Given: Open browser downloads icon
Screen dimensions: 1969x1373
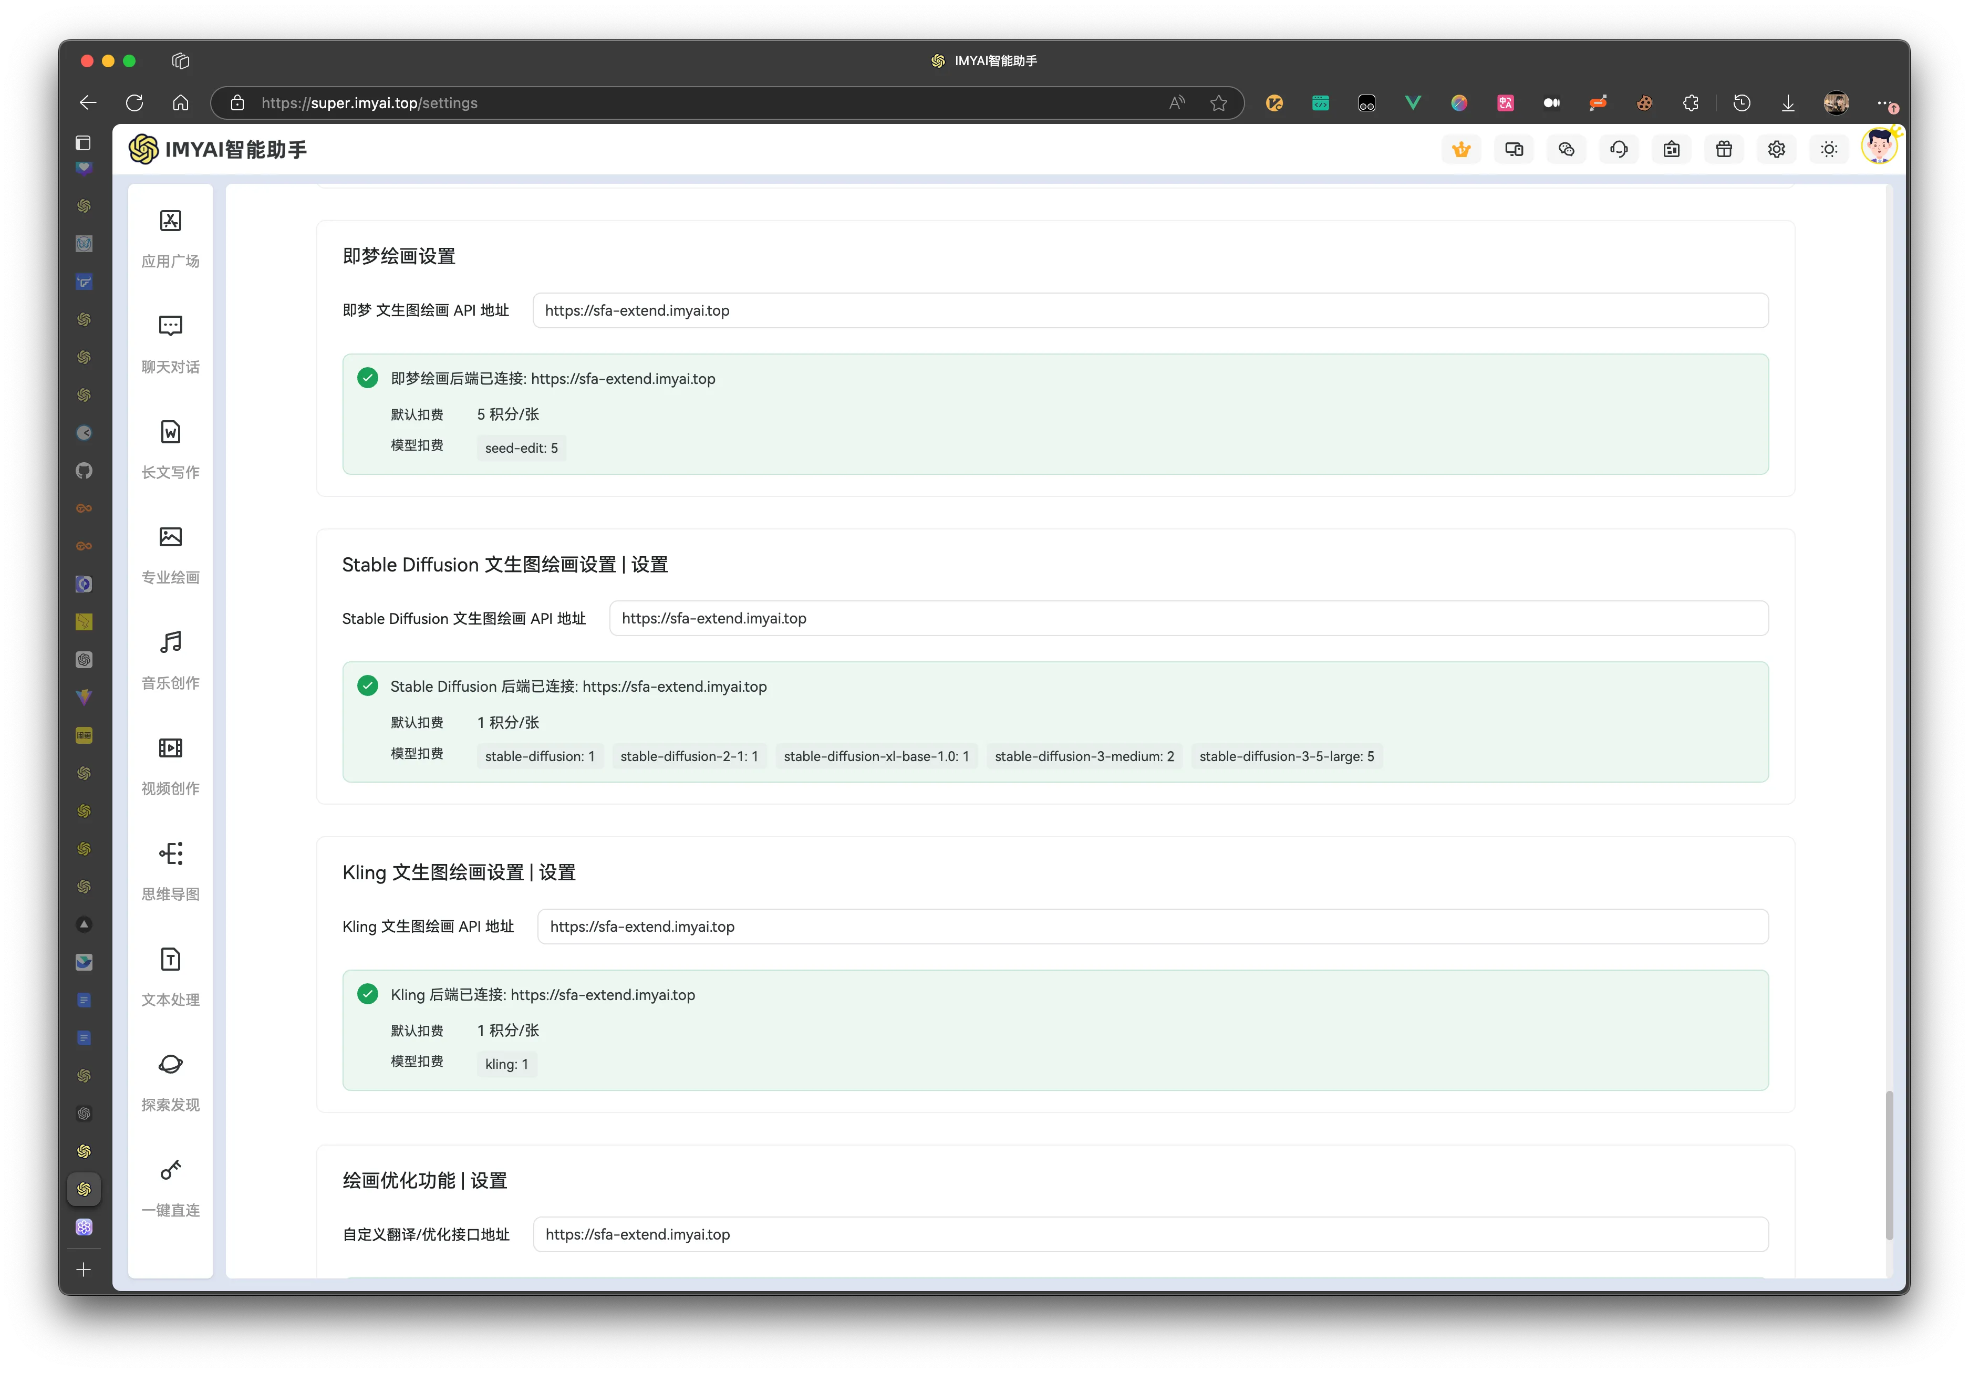Looking at the screenshot, I should pyautogui.click(x=1788, y=103).
